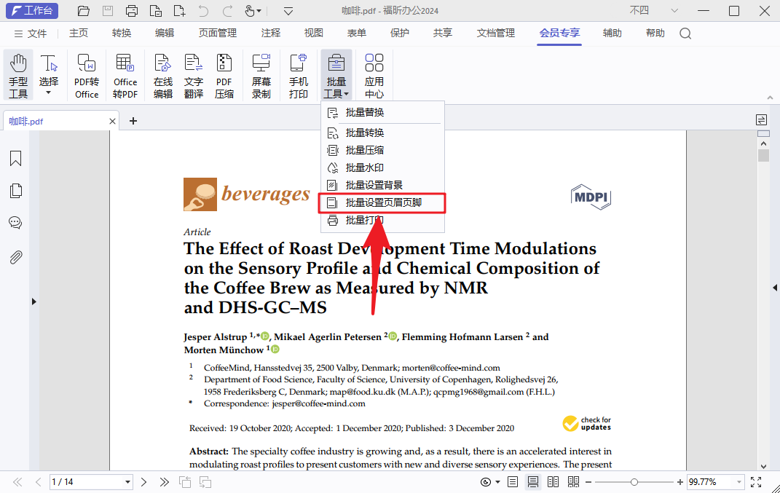Open the bookmarks panel in sidebar
Screen dimensions: 780x493
click(15, 159)
